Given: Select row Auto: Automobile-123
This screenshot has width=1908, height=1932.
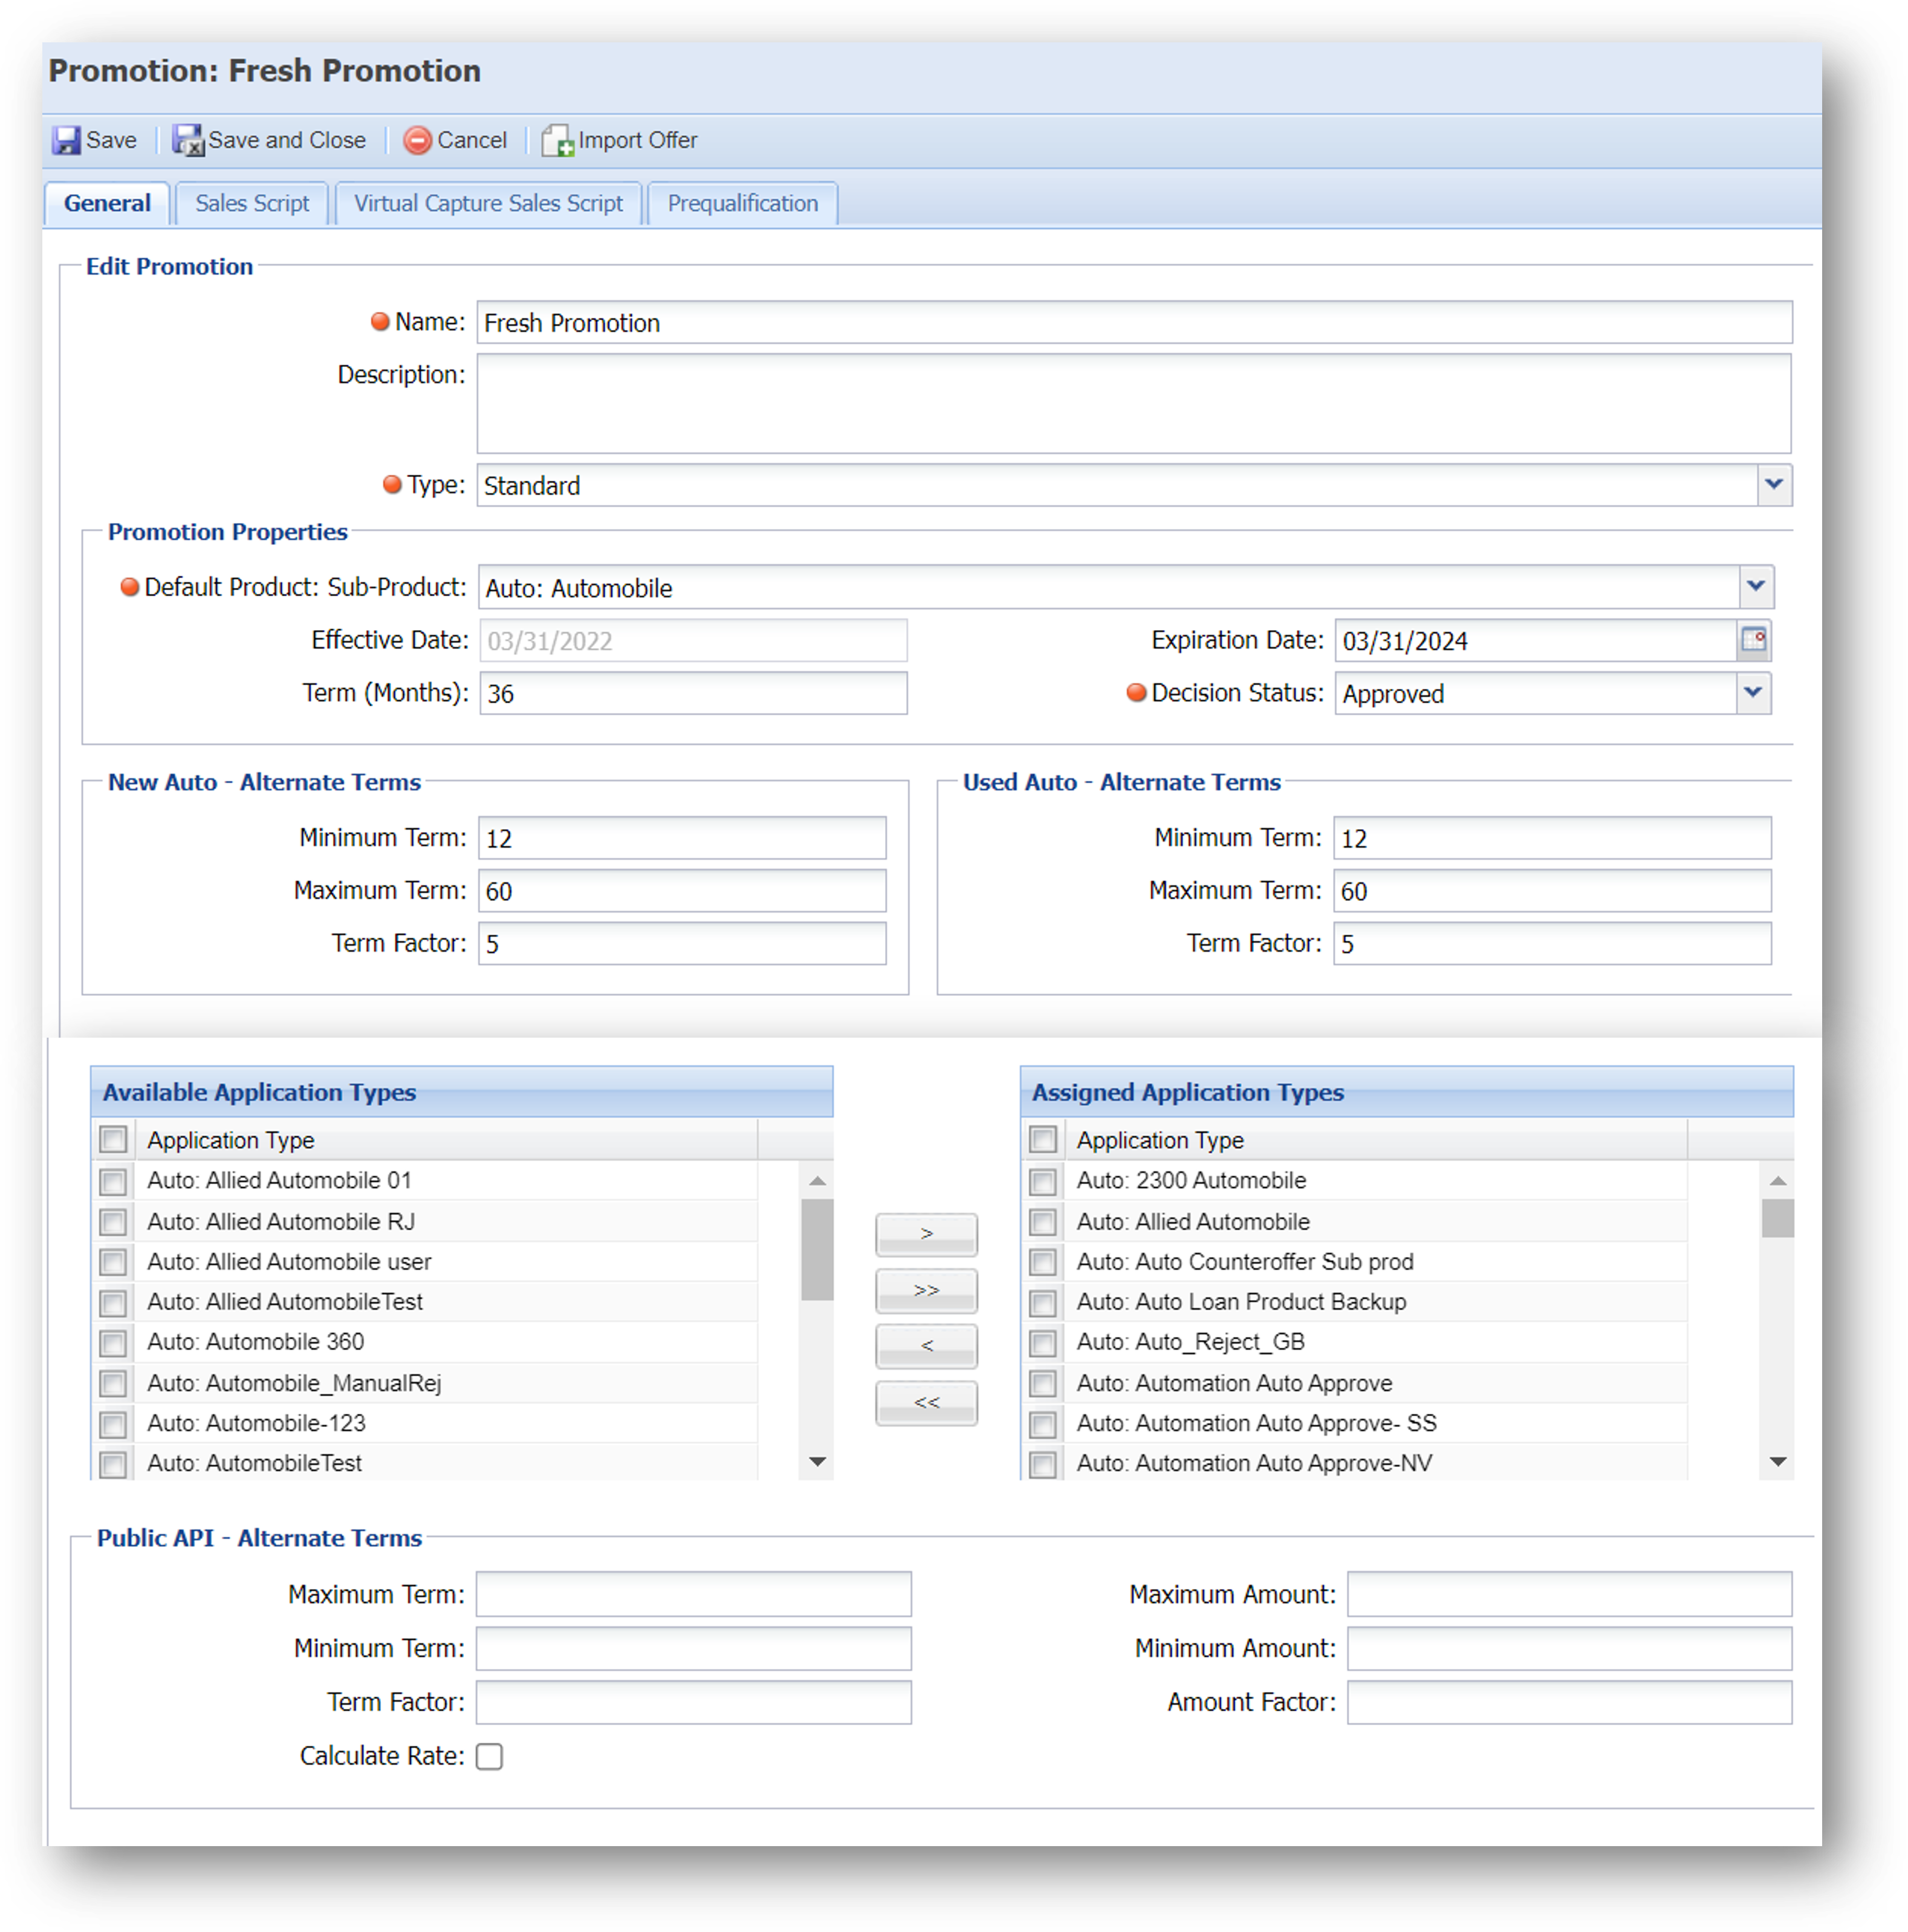Looking at the screenshot, I should pyautogui.click(x=425, y=1423).
